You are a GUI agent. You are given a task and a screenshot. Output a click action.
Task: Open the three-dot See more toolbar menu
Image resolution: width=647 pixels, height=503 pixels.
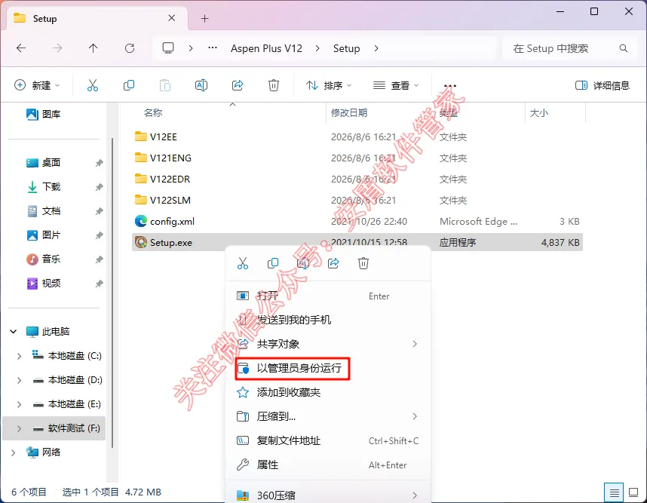pyautogui.click(x=449, y=85)
